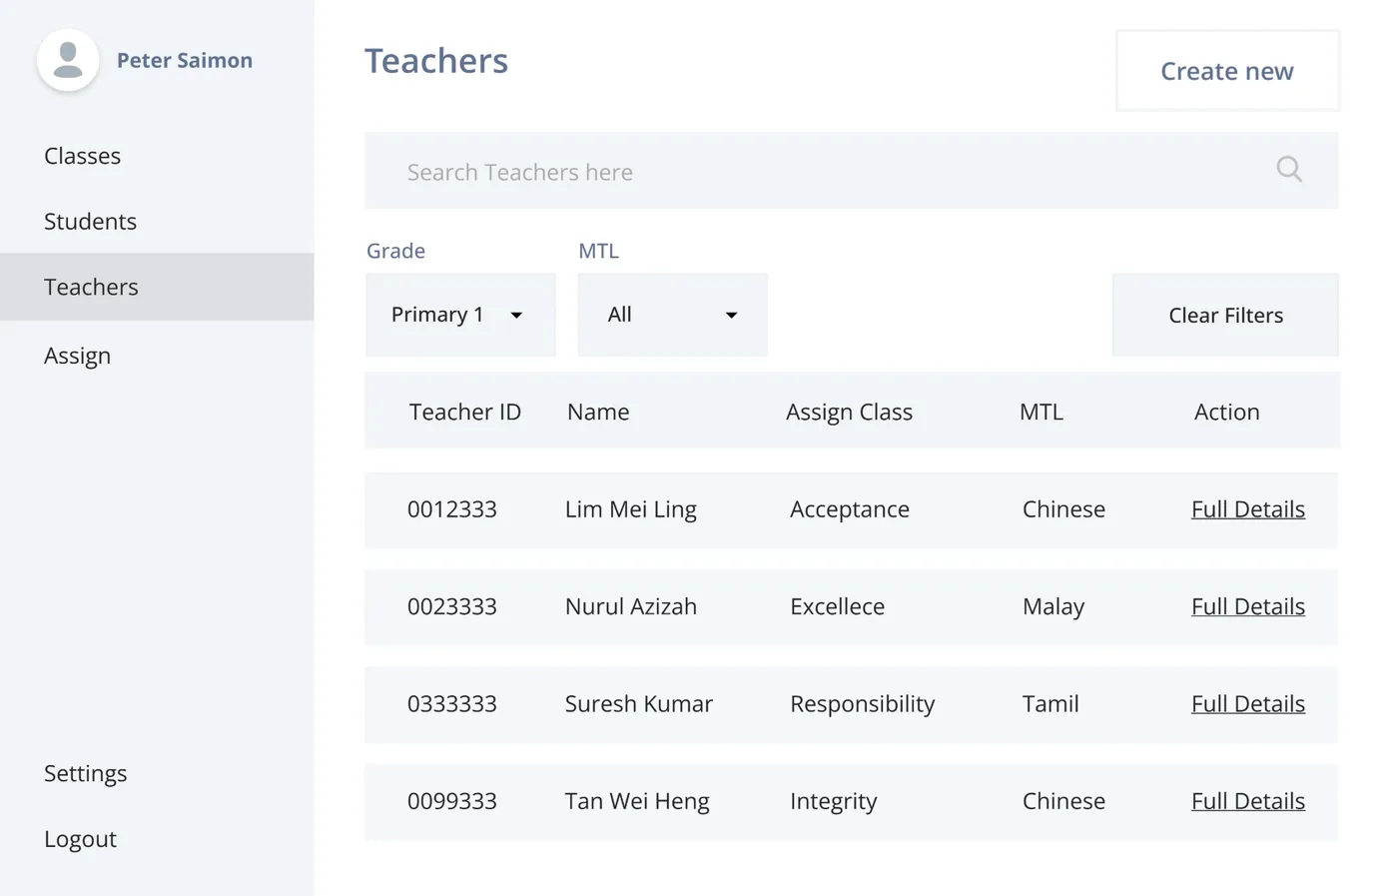Click the Responsibility class cell

click(862, 703)
